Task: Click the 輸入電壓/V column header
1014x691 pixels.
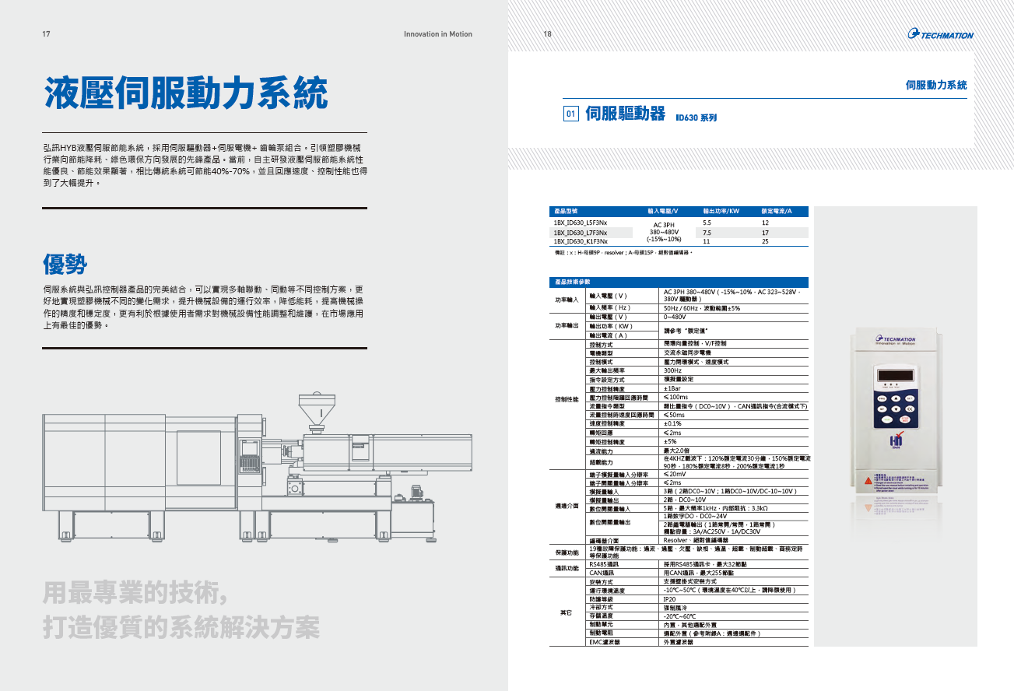Action: (663, 211)
